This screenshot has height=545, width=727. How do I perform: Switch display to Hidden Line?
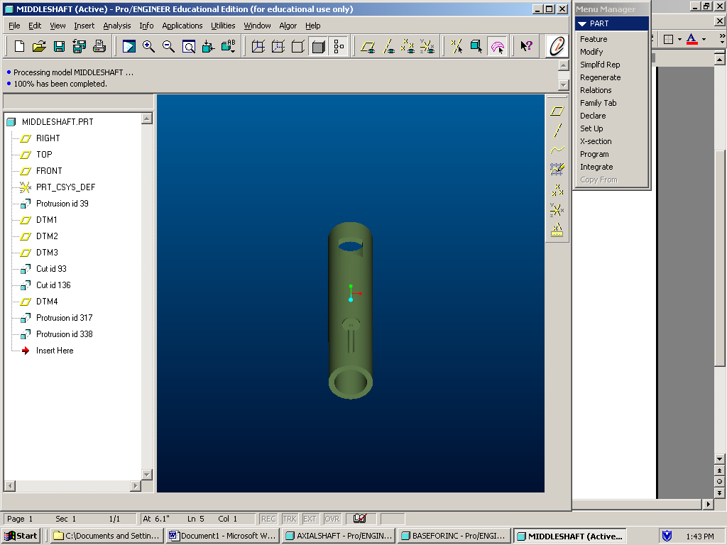point(278,46)
